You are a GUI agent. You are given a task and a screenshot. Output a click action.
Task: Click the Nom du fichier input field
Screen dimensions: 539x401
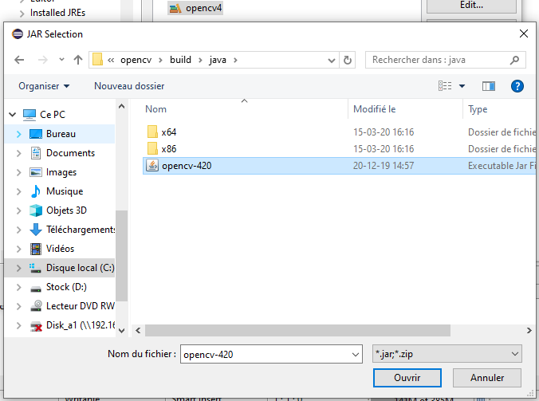click(x=266, y=354)
